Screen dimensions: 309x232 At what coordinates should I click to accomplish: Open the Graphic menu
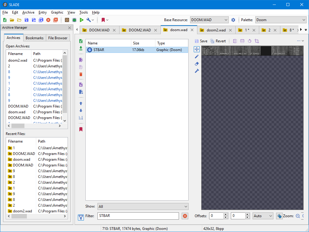pos(57,12)
